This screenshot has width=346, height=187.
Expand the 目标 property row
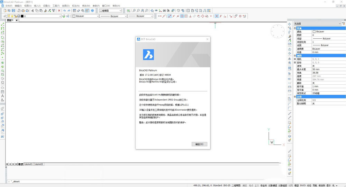[295, 63]
